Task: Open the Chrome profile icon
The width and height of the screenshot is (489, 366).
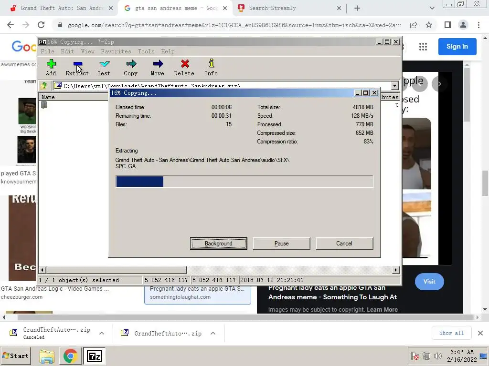Action: (463, 25)
